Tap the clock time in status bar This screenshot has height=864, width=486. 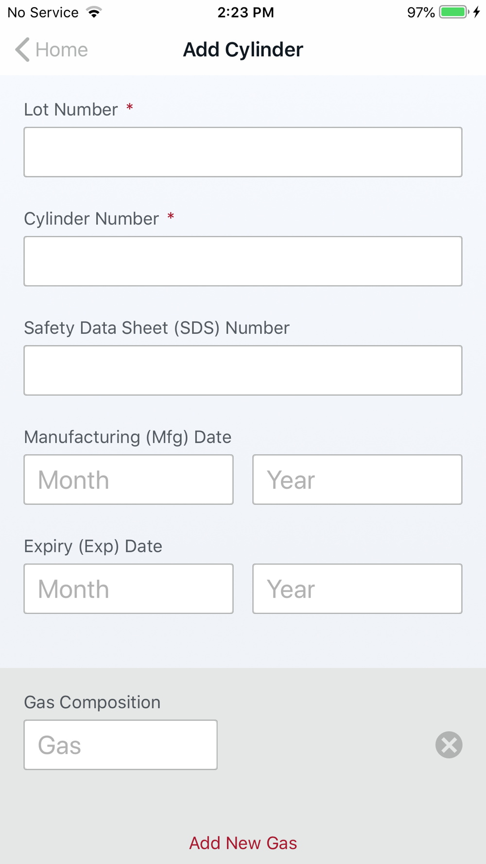coord(245,12)
